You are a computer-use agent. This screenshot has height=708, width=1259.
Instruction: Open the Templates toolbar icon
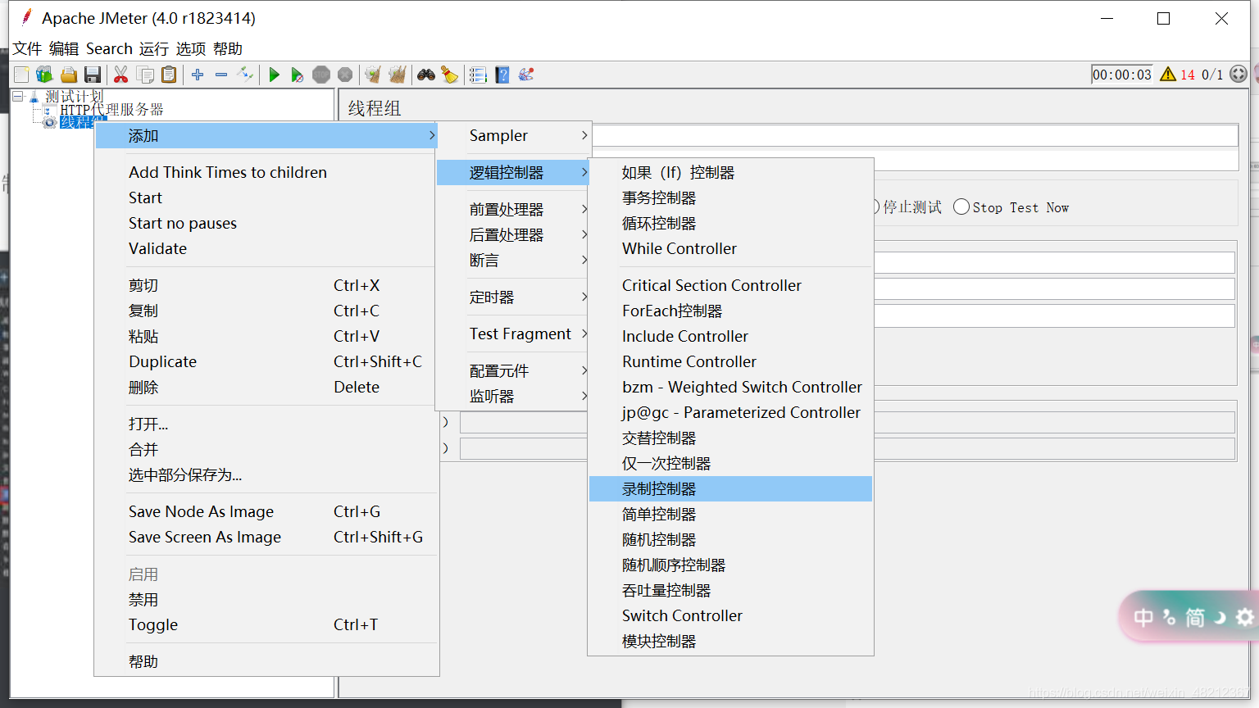(x=44, y=75)
